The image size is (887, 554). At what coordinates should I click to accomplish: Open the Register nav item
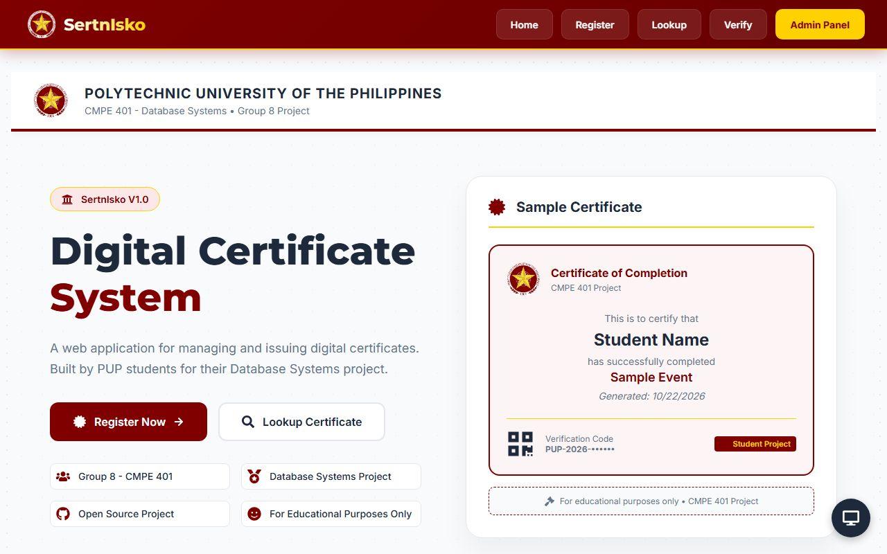pos(595,24)
